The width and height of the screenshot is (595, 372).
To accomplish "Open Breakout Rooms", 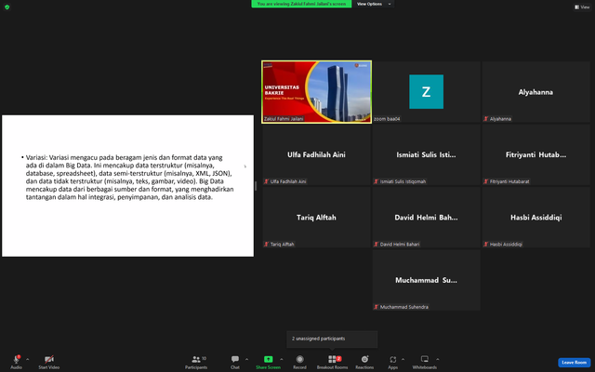I will 333,362.
